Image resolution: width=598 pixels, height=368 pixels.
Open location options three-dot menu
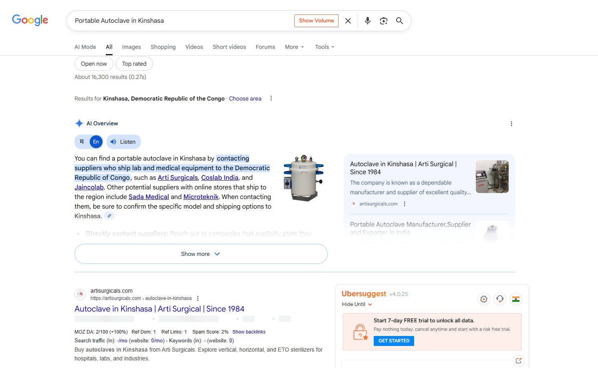point(271,99)
